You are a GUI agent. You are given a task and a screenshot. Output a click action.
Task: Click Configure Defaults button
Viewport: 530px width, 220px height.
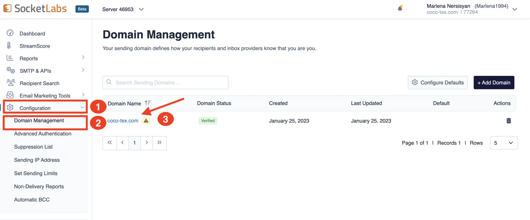click(438, 83)
